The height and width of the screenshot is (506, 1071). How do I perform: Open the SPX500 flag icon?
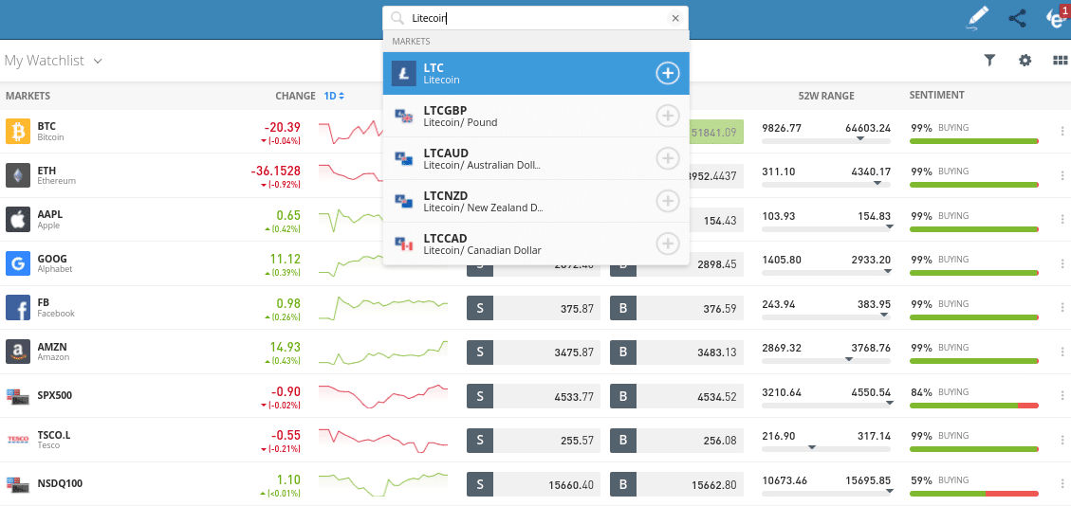tap(18, 395)
